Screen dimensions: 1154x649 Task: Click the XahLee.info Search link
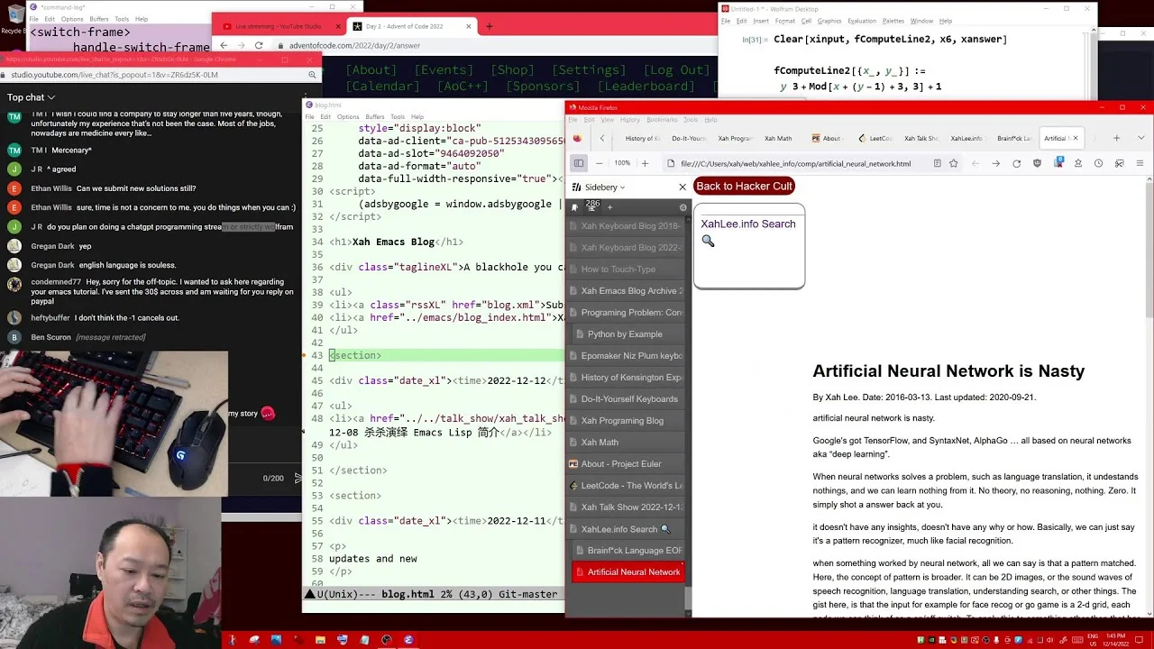(748, 224)
